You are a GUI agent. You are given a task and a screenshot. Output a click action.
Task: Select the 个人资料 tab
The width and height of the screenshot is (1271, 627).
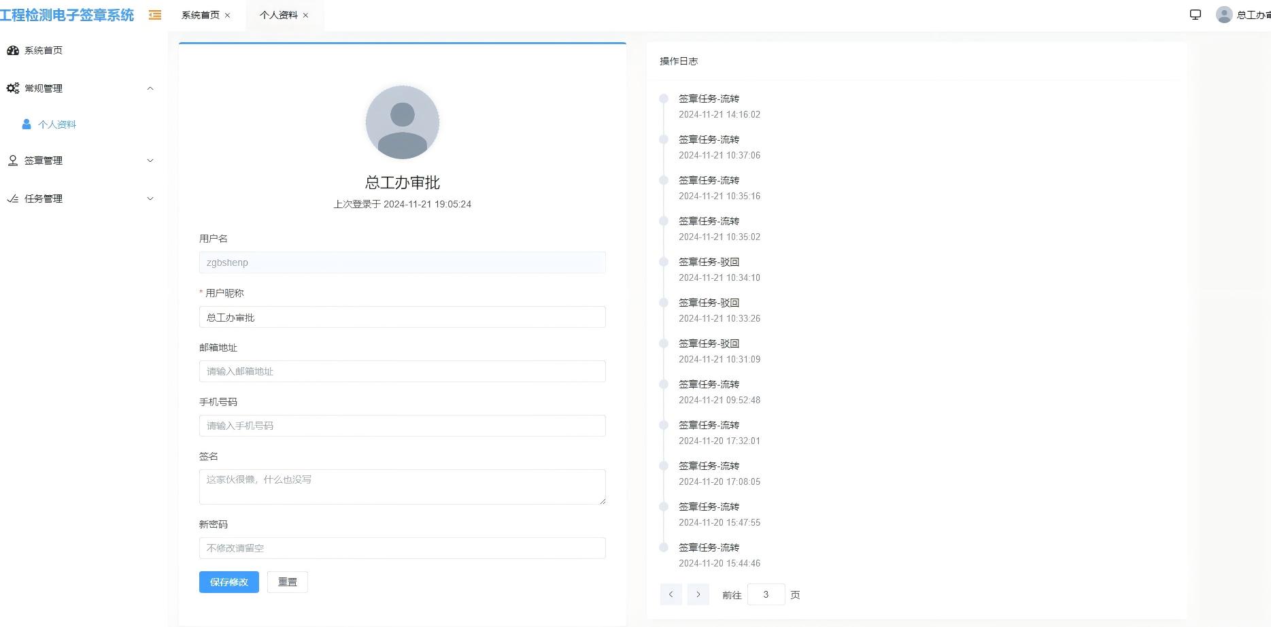coord(279,15)
